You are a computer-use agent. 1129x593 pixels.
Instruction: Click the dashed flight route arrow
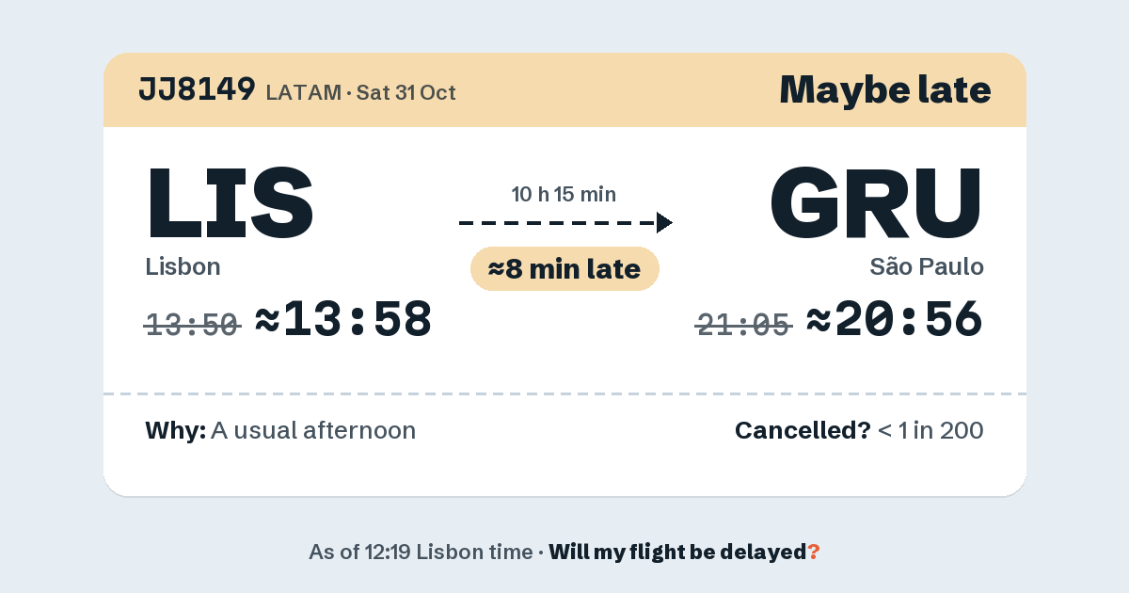point(565,223)
